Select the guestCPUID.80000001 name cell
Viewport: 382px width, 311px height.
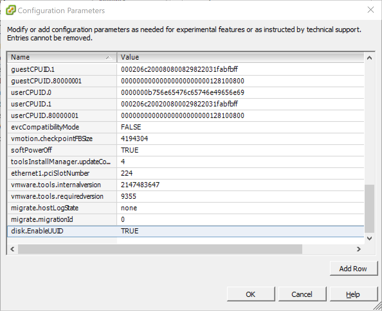click(62, 81)
